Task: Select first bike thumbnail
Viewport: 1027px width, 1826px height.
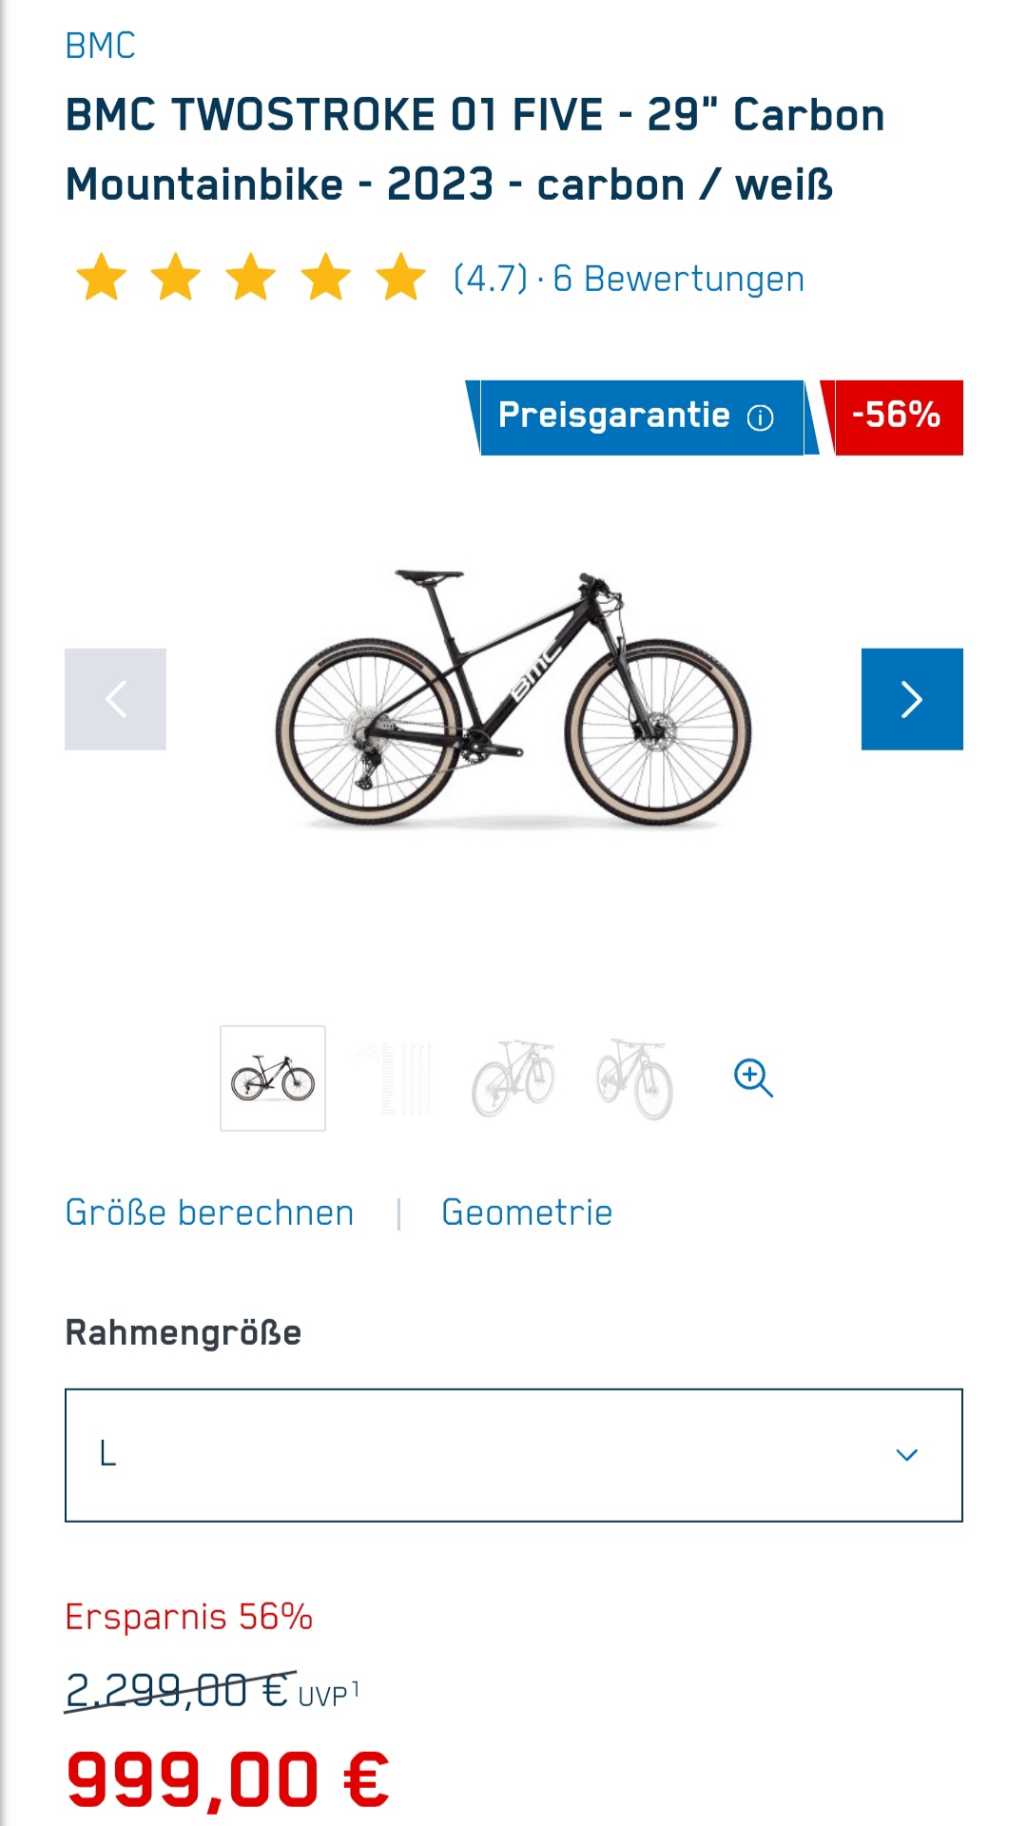Action: pyautogui.click(x=273, y=1078)
